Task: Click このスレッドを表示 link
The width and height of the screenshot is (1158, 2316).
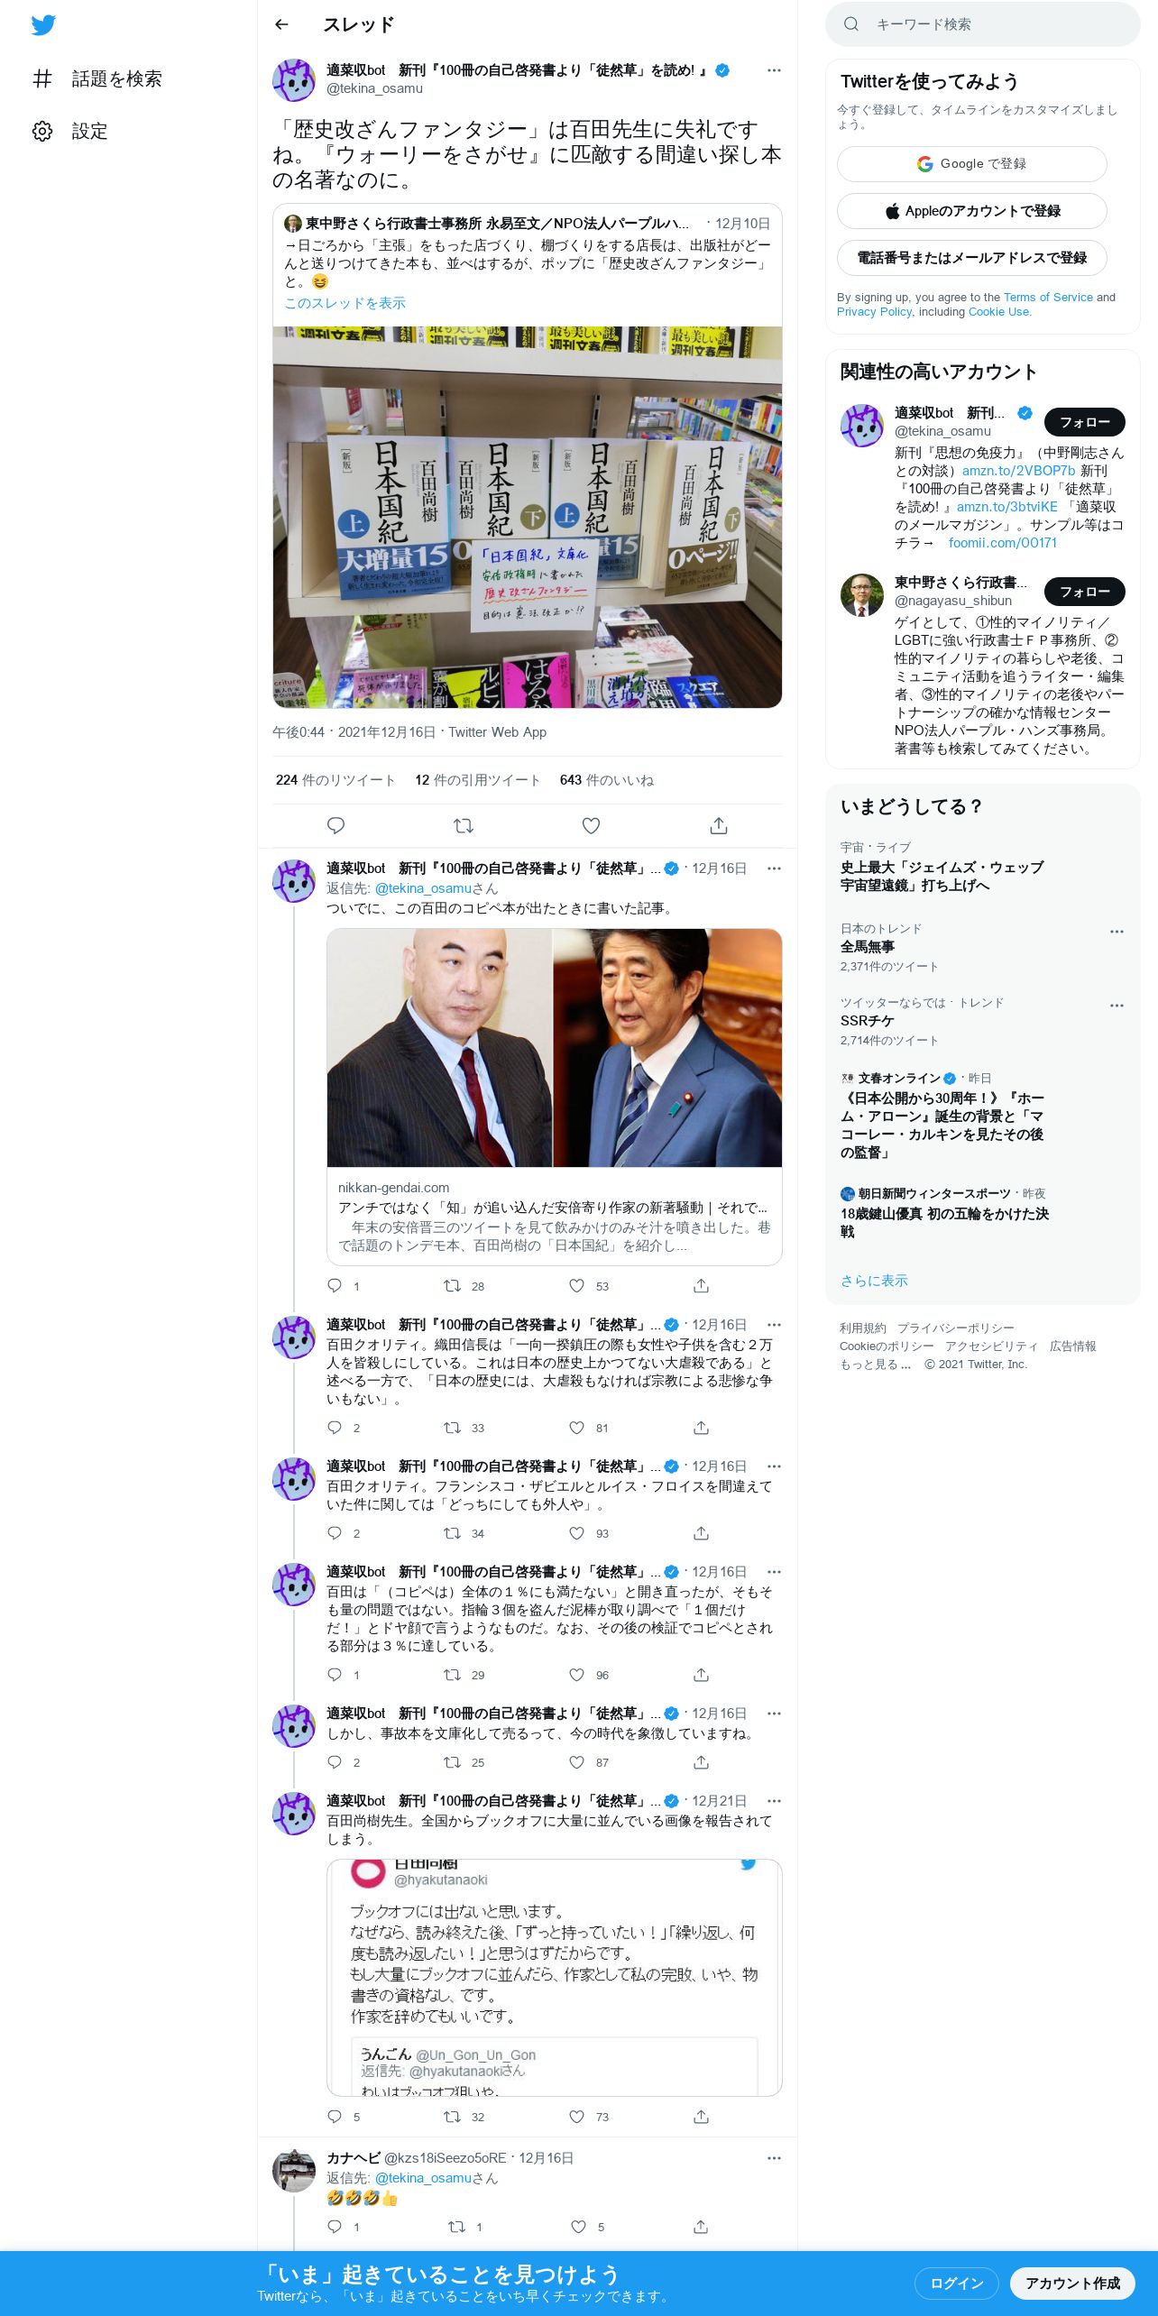Action: pos(345,303)
